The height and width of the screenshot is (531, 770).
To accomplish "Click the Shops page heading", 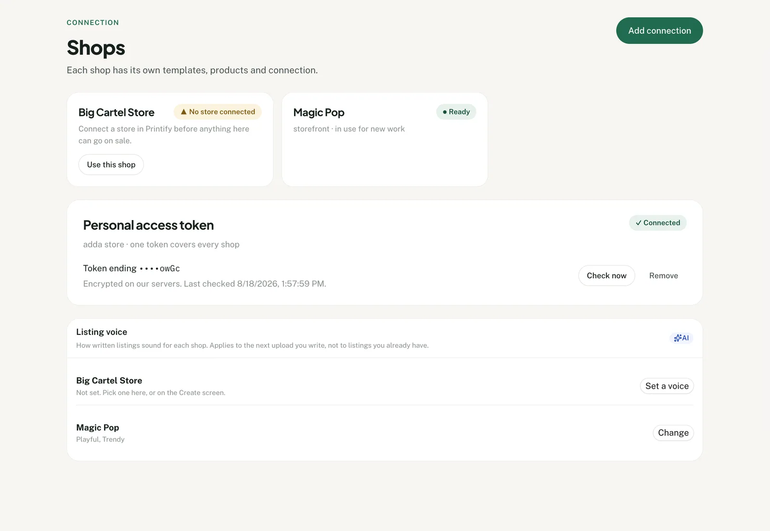I will tap(96, 48).
